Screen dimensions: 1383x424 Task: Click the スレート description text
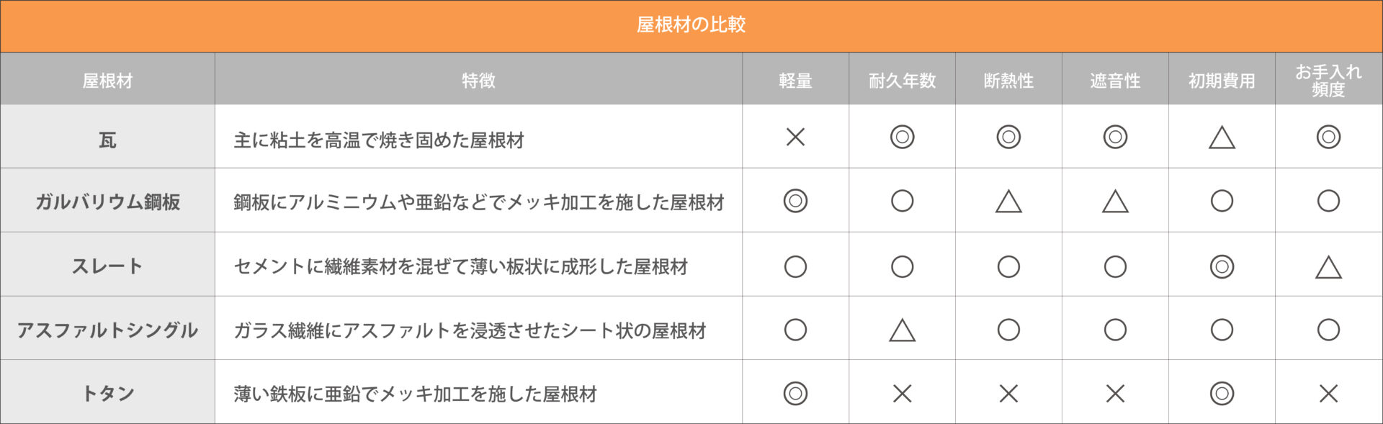tap(460, 267)
